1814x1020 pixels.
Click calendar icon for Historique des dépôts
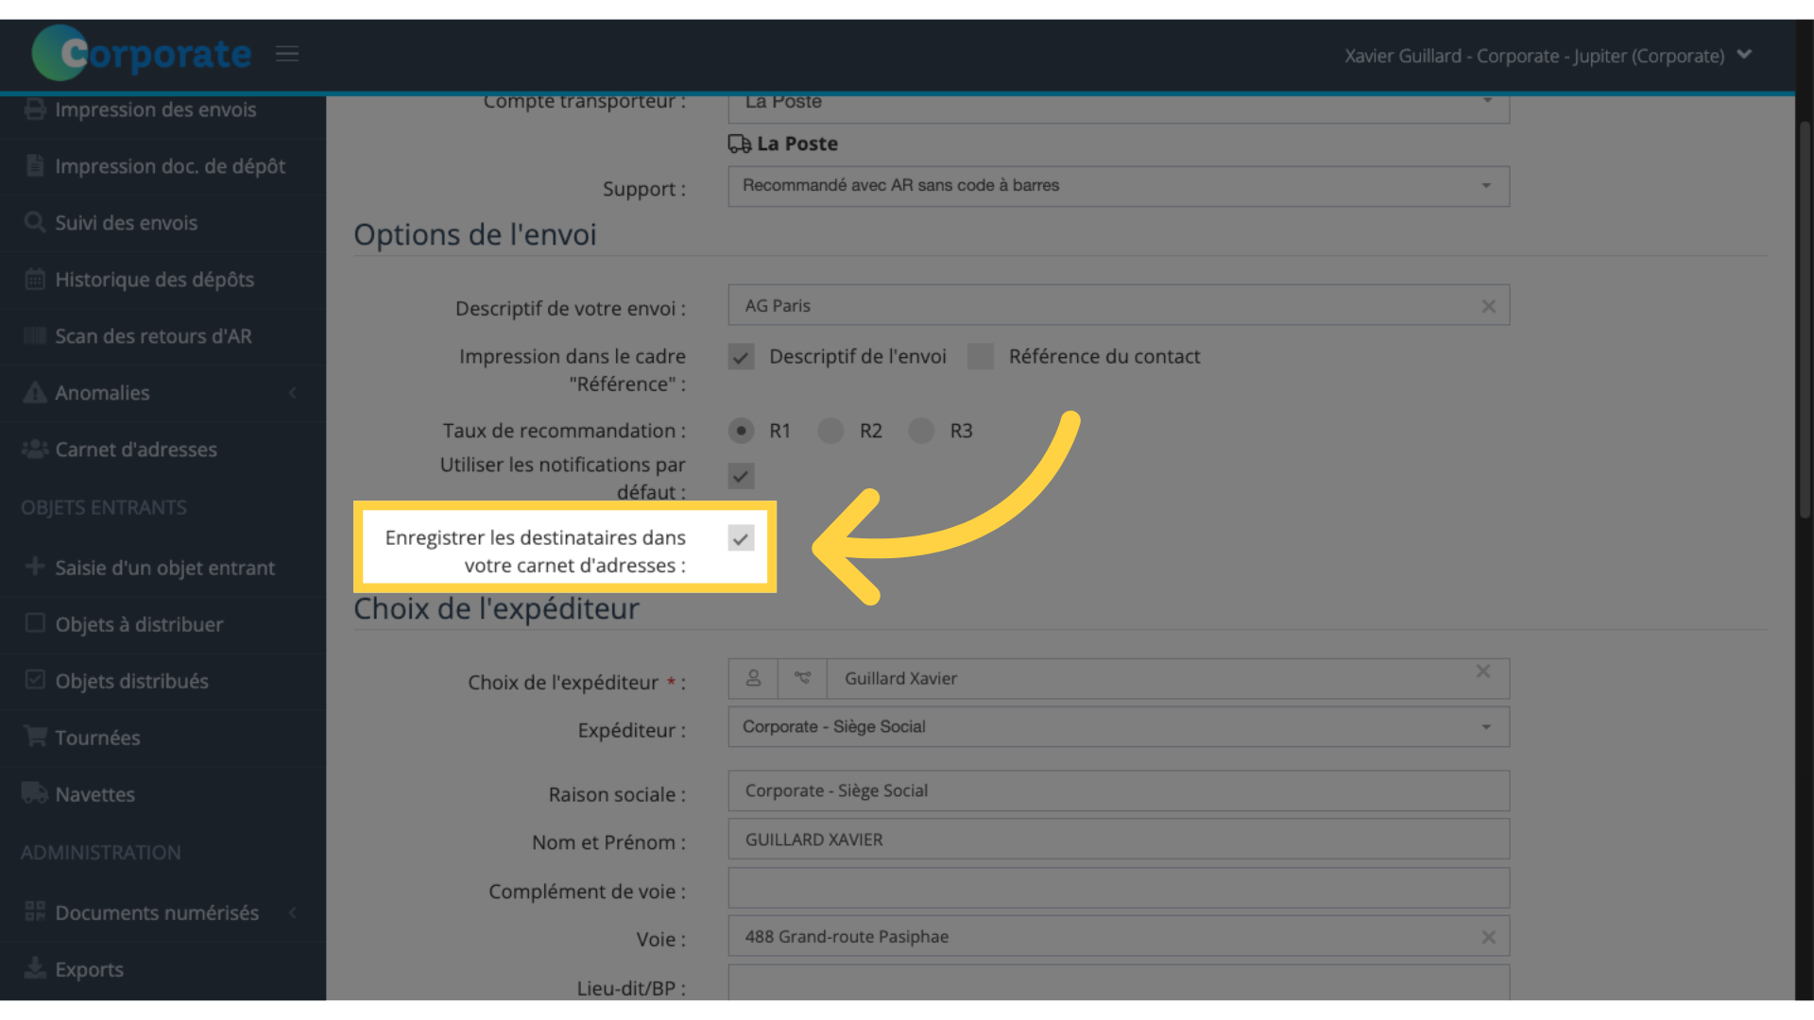pyautogui.click(x=35, y=279)
